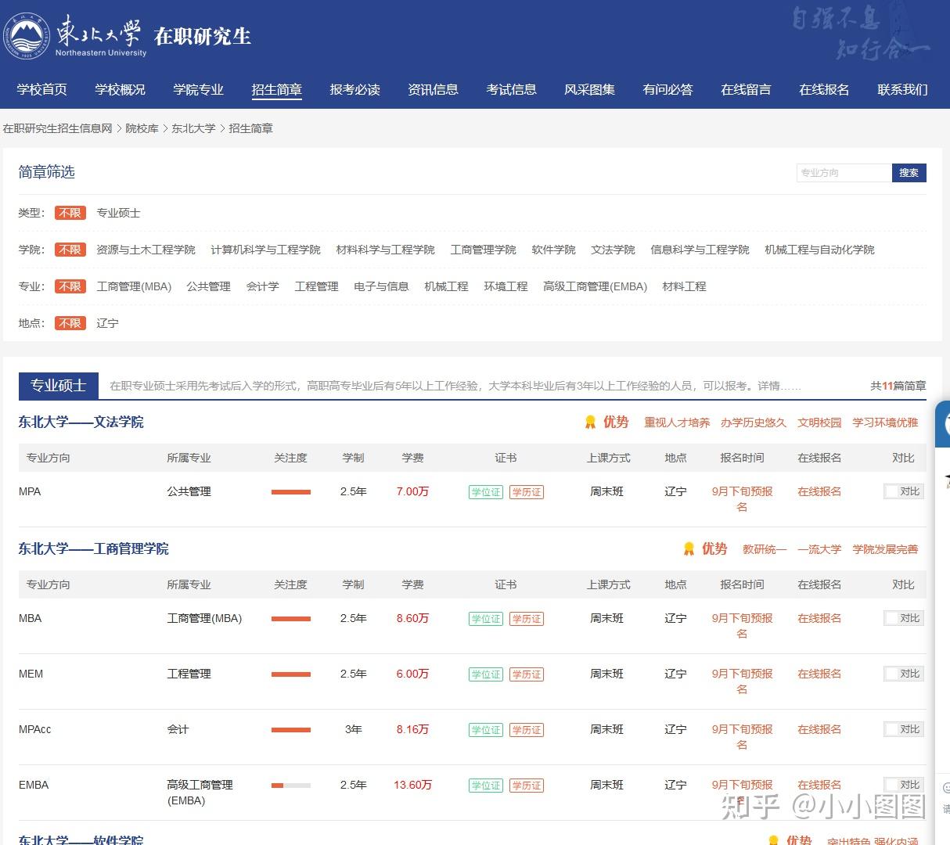
Task: Click the 关注度 bar of the EMBA row
Action: point(291,786)
